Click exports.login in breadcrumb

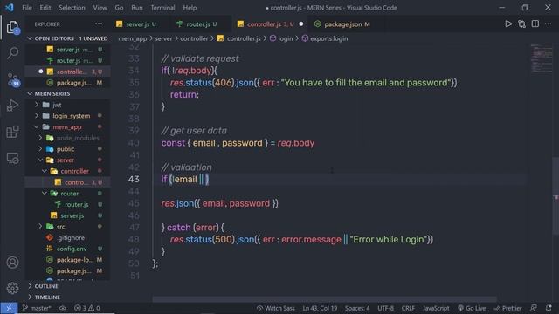point(328,38)
